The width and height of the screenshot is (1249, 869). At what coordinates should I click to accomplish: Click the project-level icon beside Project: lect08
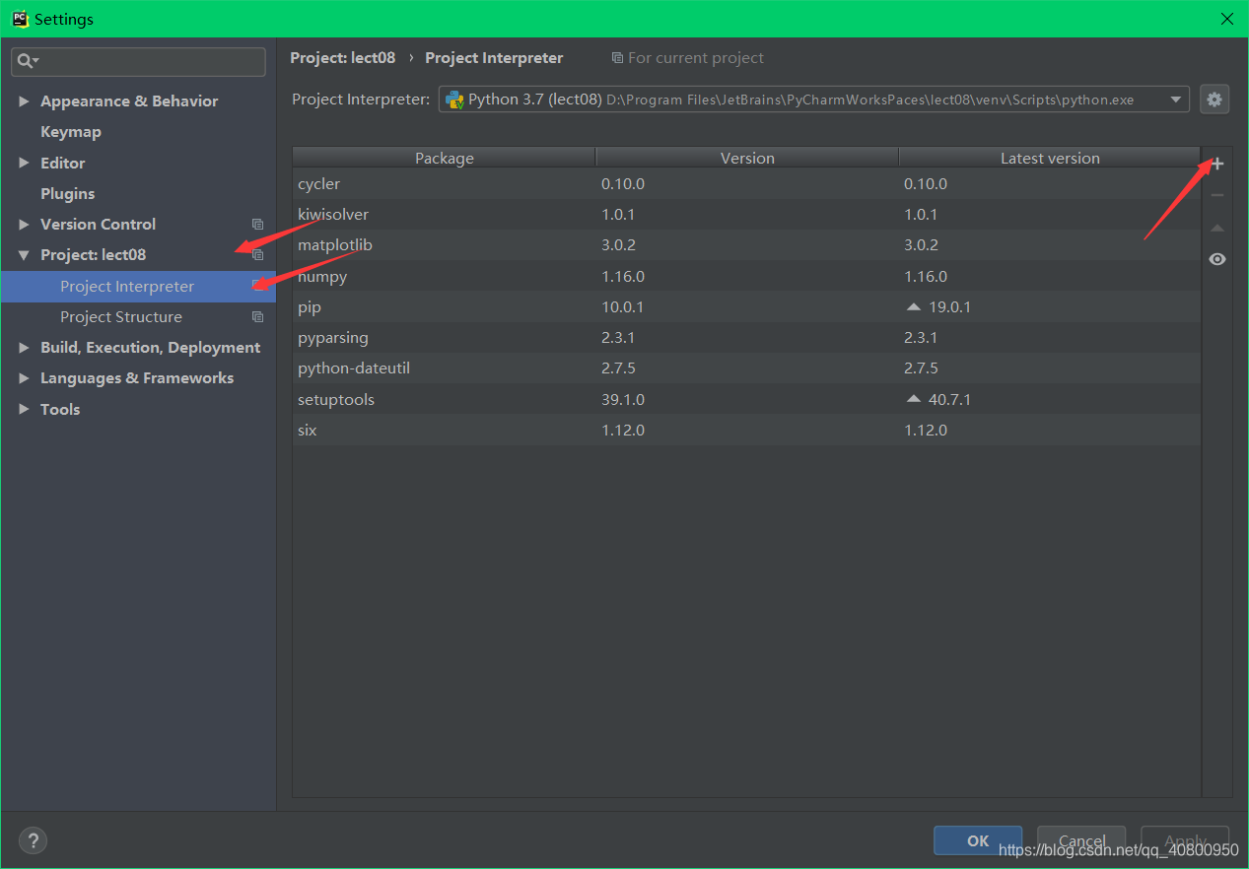click(257, 255)
